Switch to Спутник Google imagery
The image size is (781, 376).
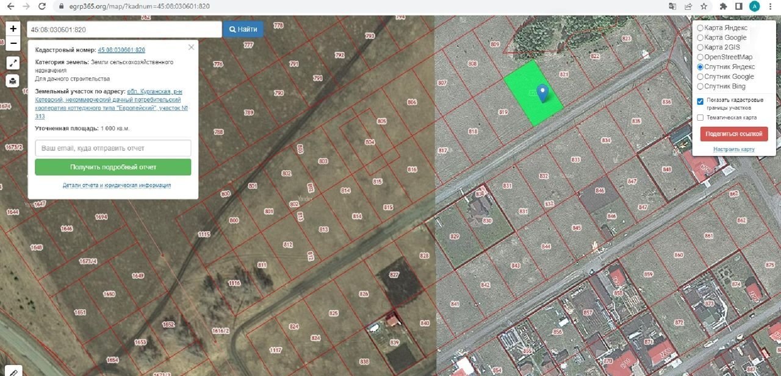pyautogui.click(x=700, y=77)
